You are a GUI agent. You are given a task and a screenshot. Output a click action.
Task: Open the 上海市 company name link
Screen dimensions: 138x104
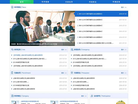pyautogui.click(x=30, y=101)
